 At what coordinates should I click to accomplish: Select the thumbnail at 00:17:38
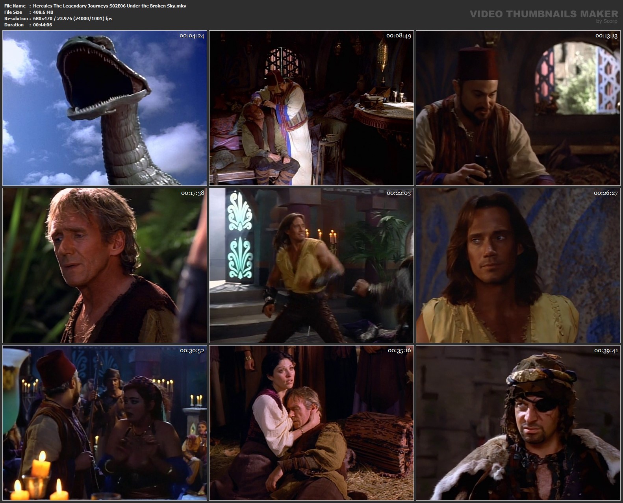[105, 265]
